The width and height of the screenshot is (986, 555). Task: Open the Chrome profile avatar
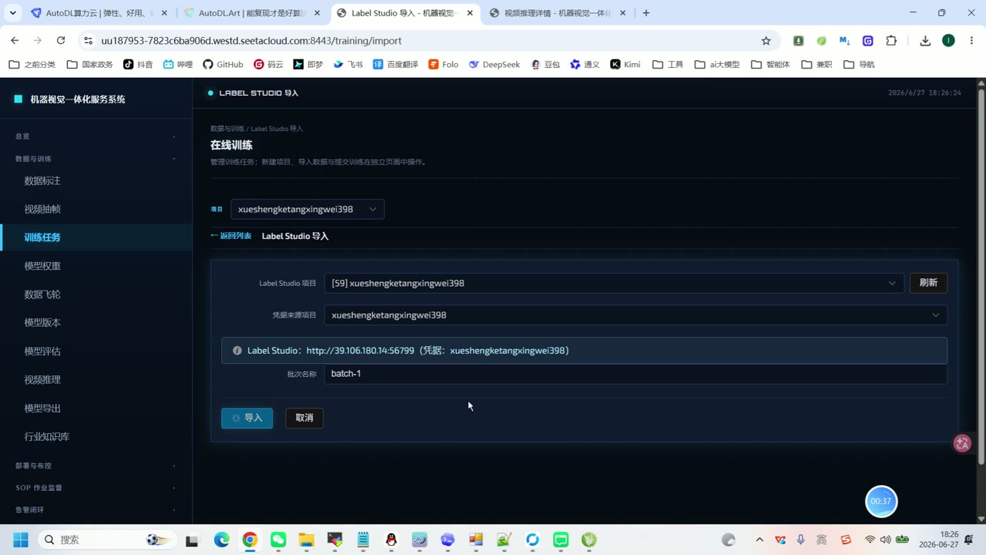point(948,41)
